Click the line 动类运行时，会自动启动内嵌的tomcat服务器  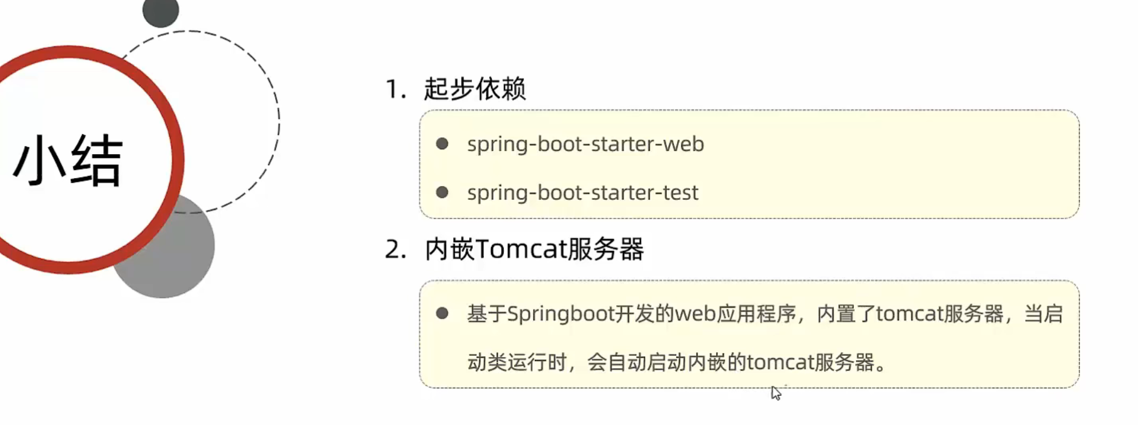[676, 362]
